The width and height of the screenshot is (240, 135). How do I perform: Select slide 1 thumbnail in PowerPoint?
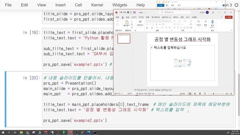click(x=124, y=39)
